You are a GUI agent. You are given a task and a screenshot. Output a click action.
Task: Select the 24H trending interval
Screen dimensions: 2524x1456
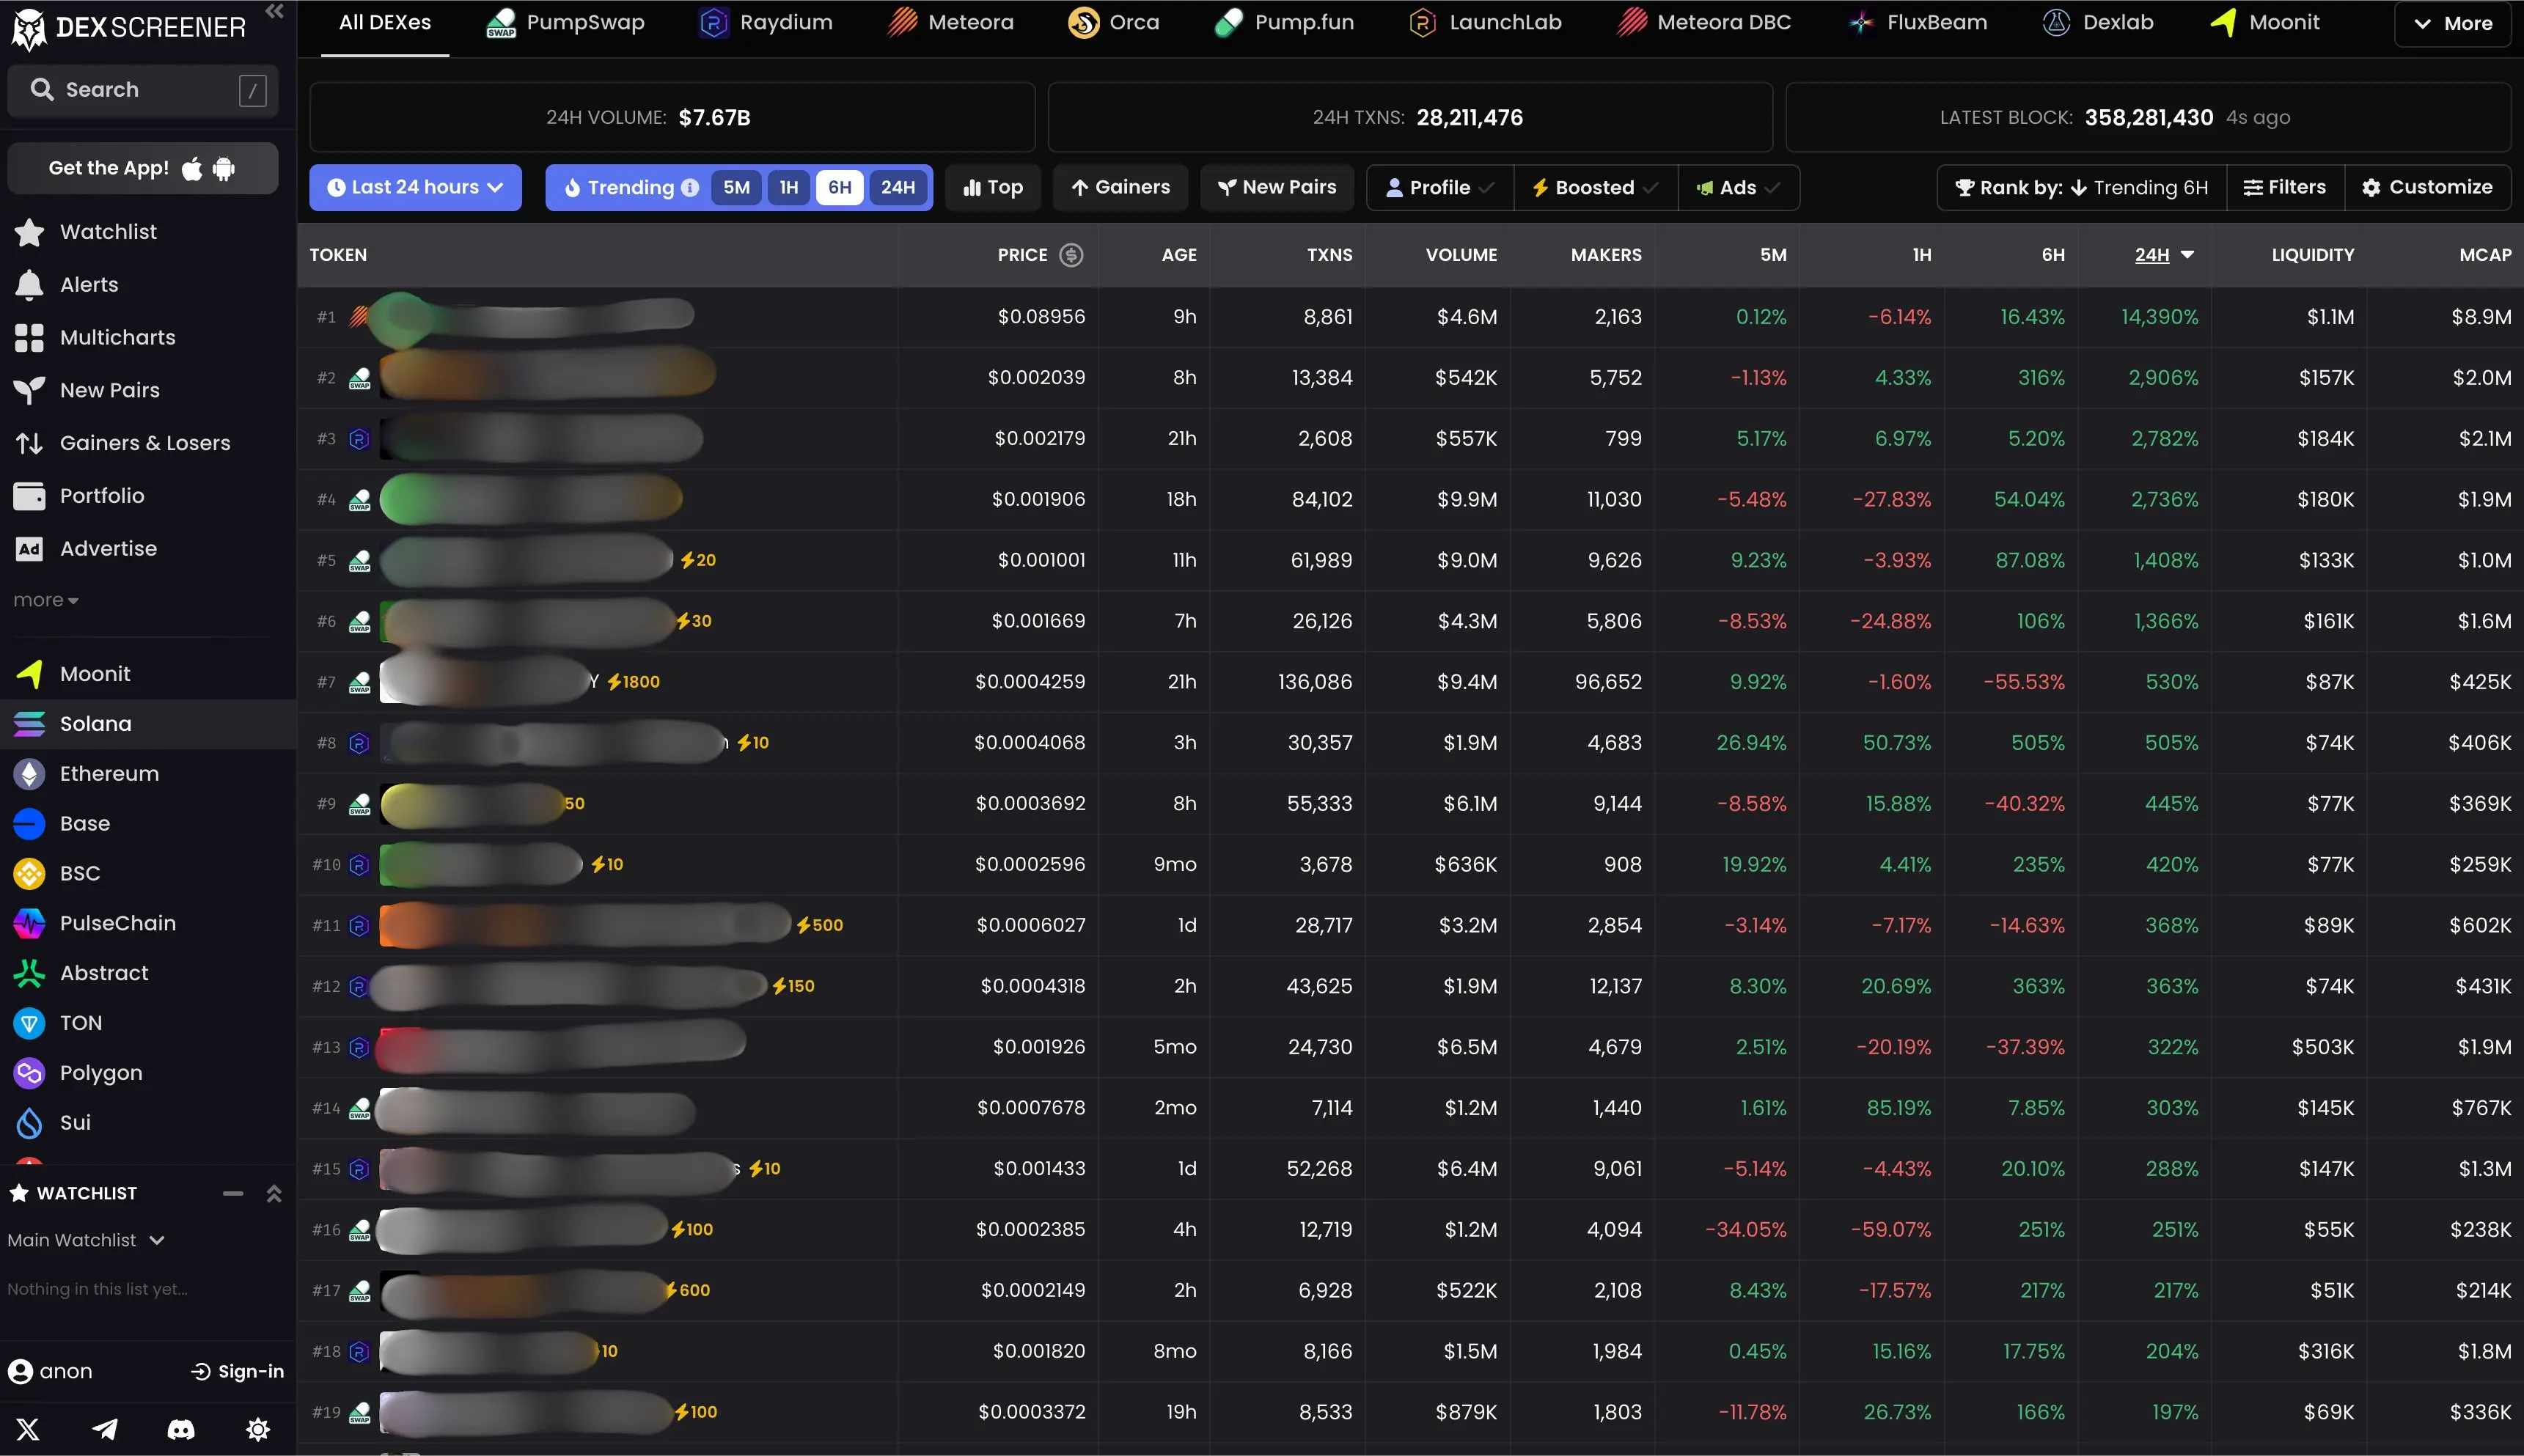coord(898,188)
